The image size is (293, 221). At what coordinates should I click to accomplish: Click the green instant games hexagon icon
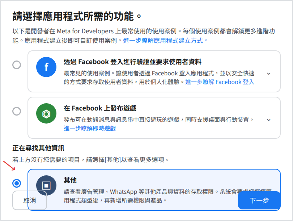46,113
